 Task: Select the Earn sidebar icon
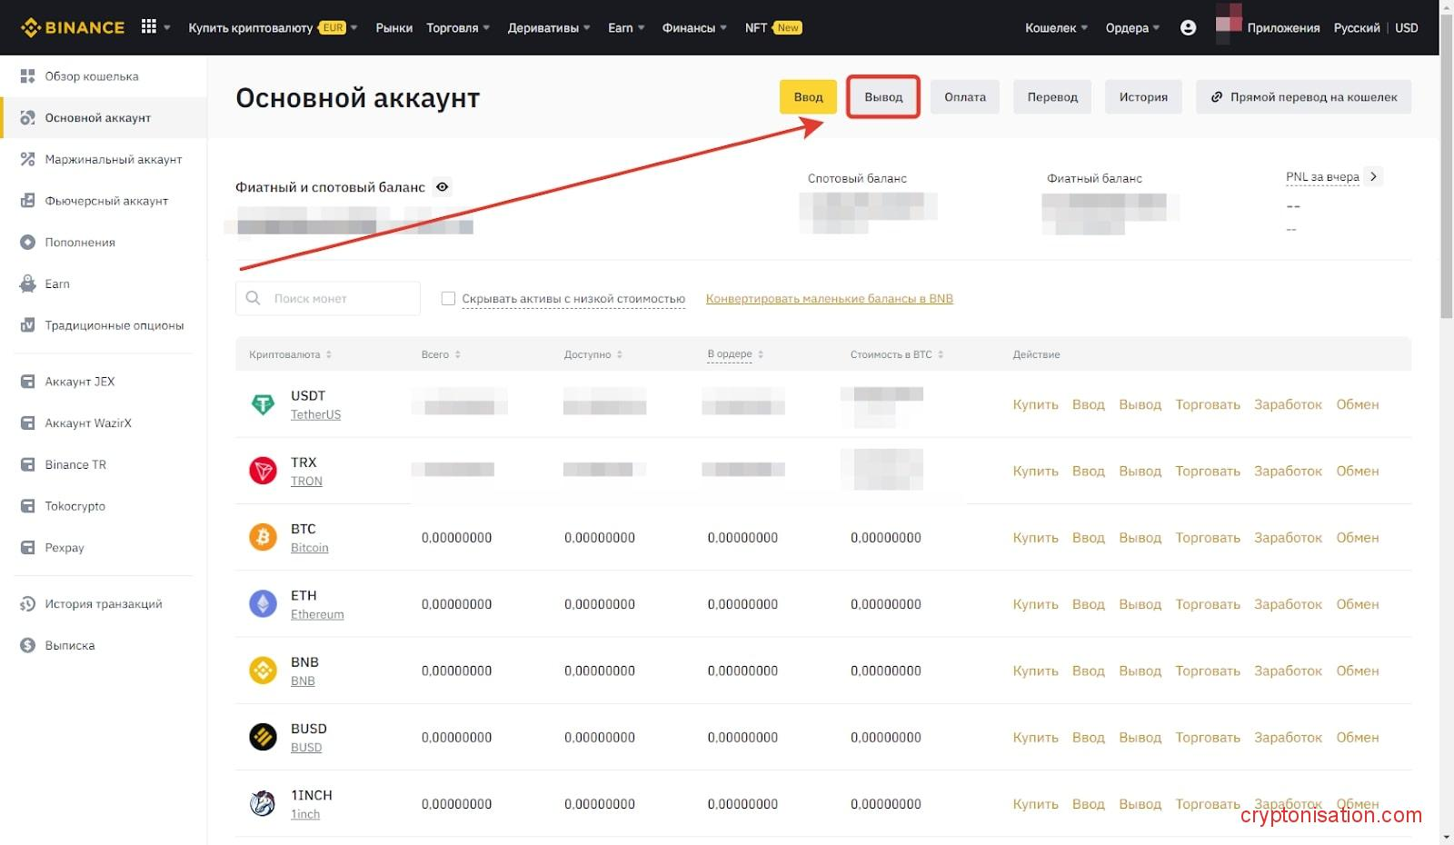[29, 283]
